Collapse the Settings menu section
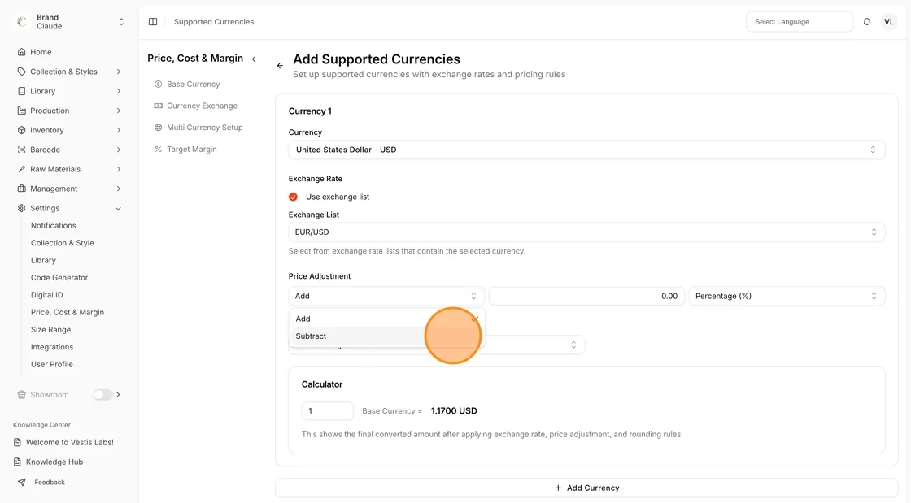This screenshot has width=911, height=503. point(119,208)
